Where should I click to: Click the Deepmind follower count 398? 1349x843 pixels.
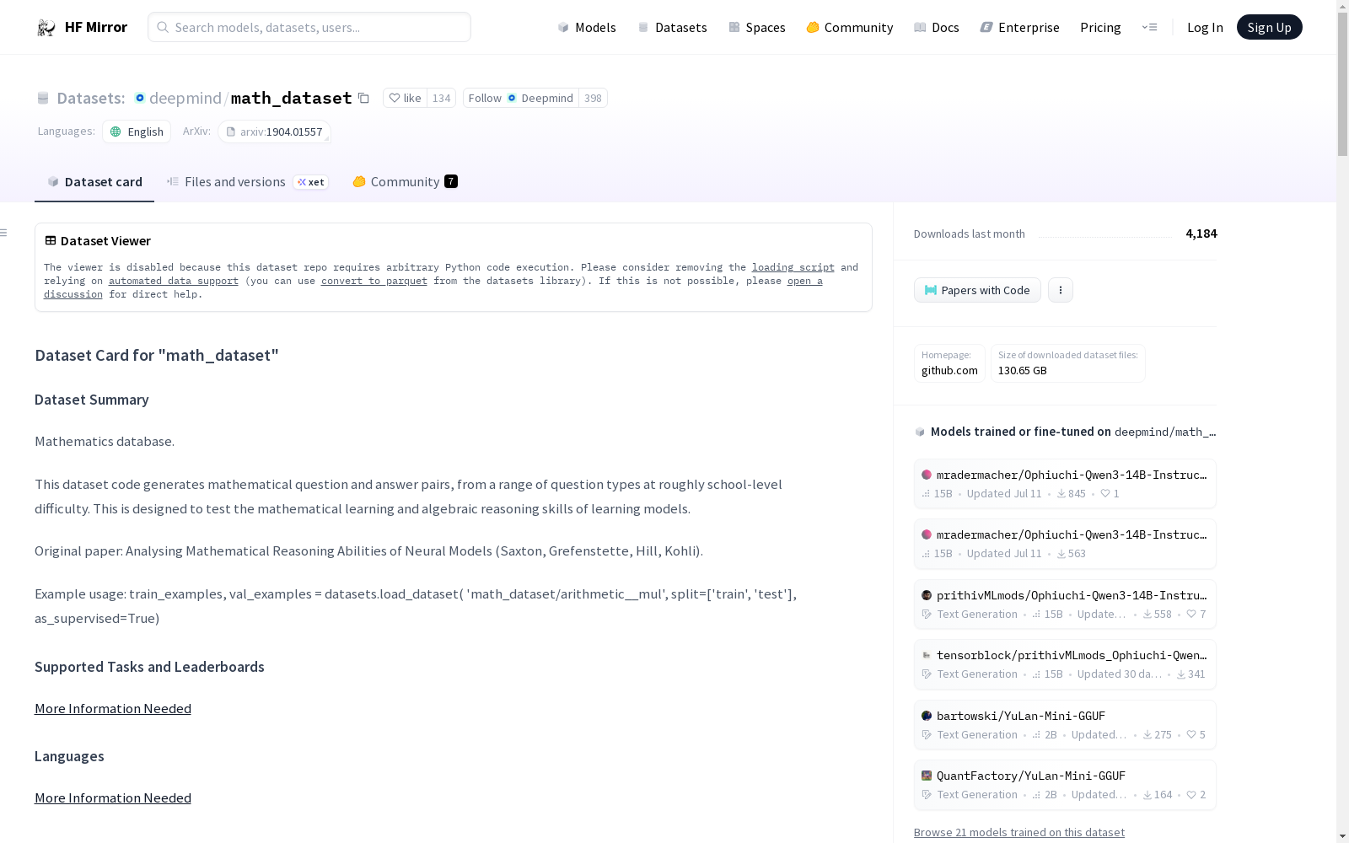593,98
